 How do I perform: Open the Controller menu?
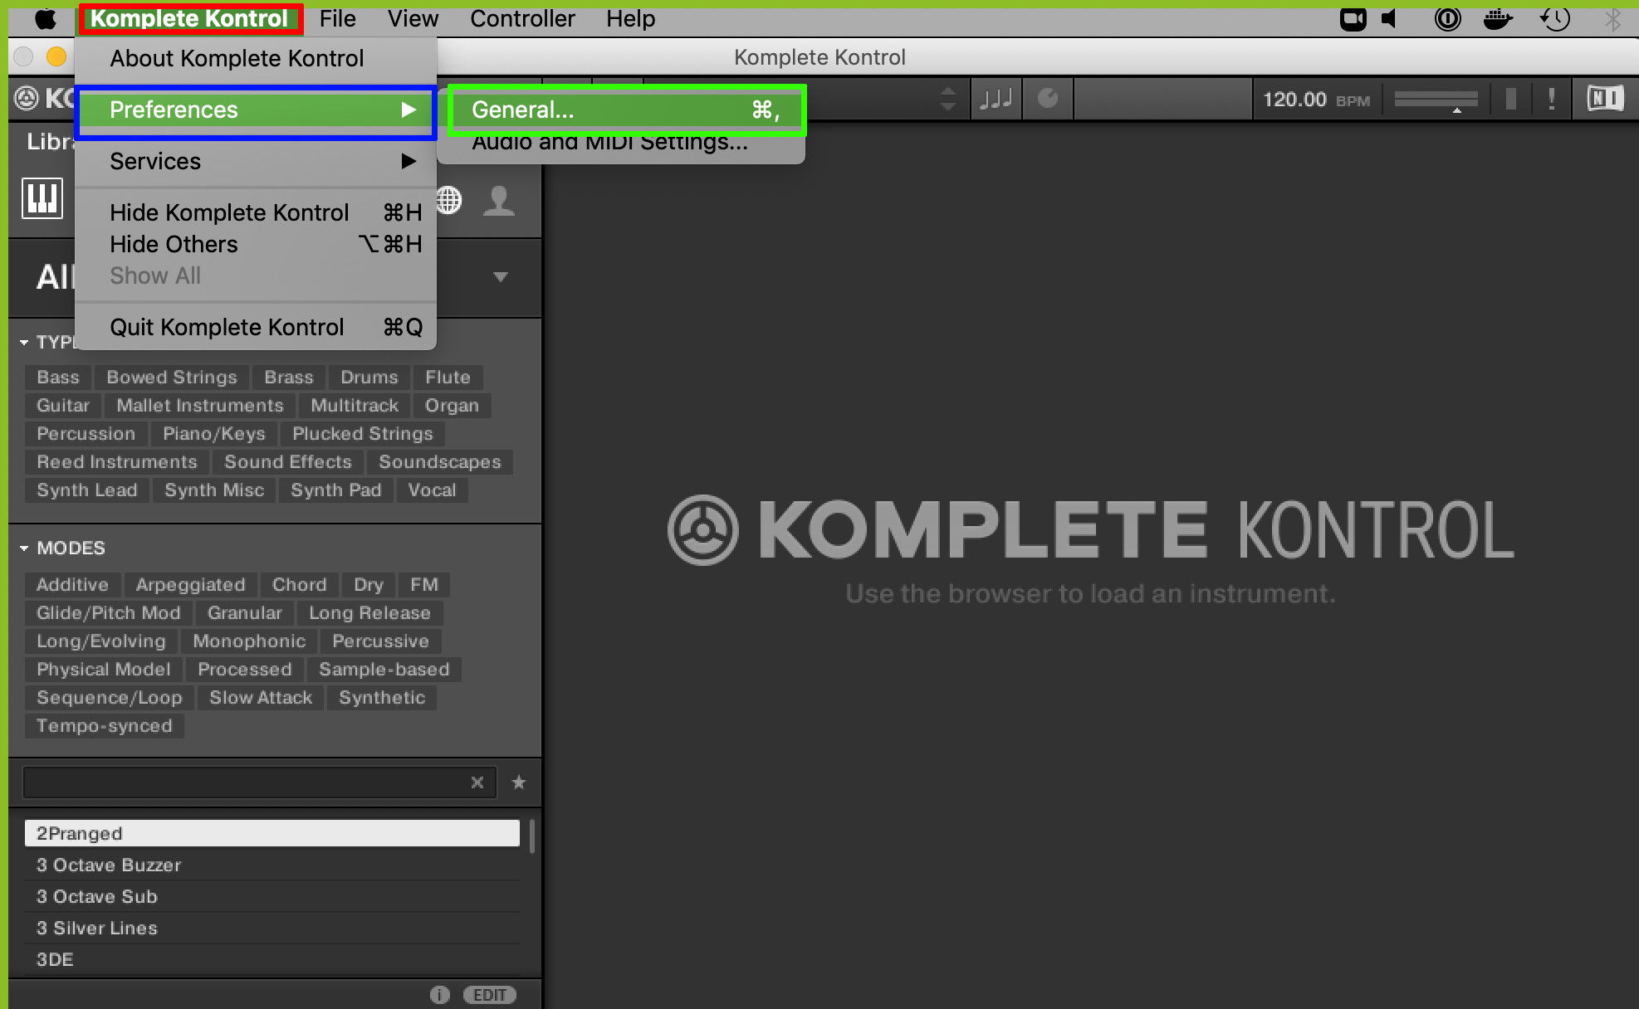click(522, 18)
